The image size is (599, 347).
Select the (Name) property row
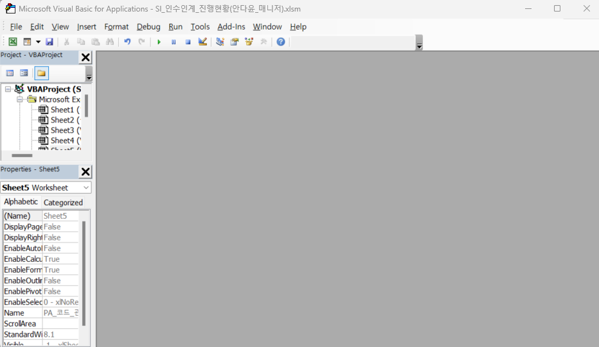[41, 216]
